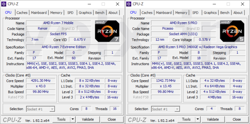The image size is (250, 124).
Task: Click the Socket FP5 package value
Action: [58, 34]
